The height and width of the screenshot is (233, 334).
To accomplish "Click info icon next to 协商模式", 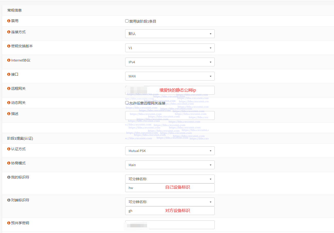I will pyautogui.click(x=9, y=163).
